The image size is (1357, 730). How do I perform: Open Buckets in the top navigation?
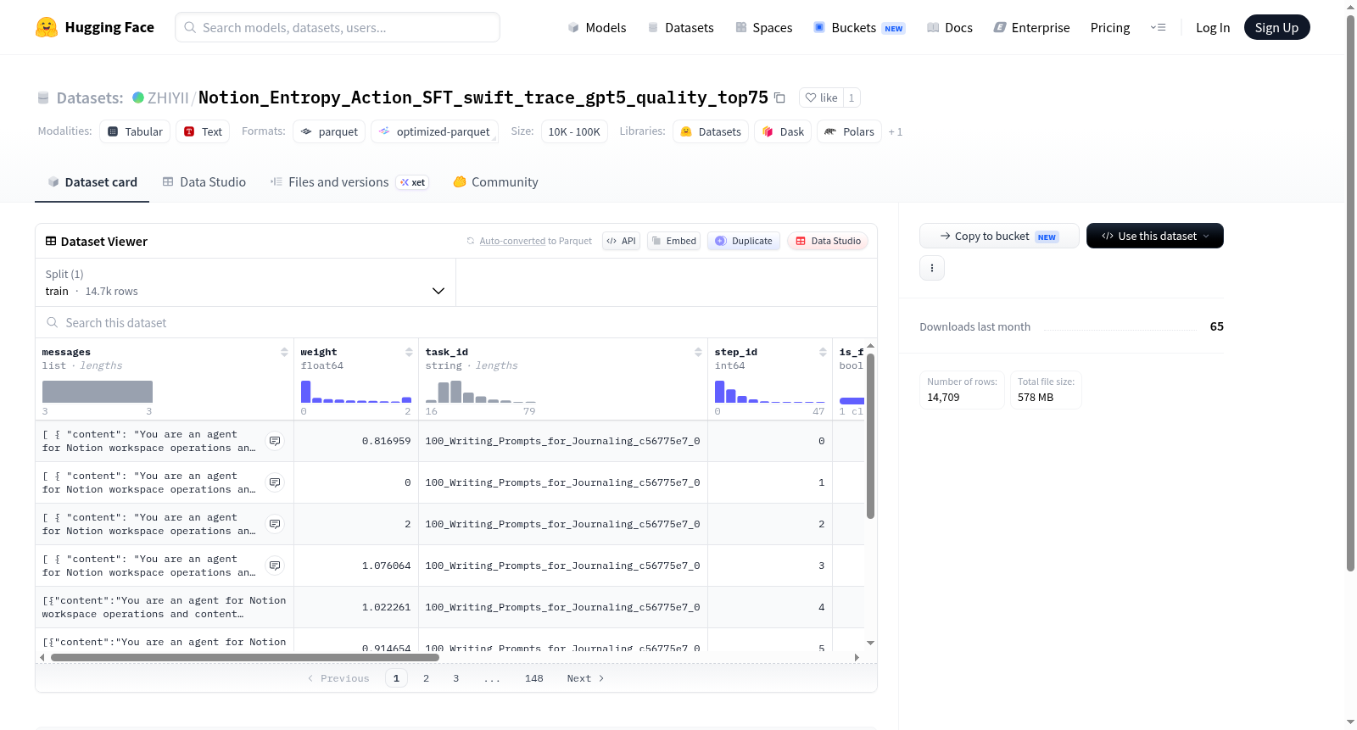[x=859, y=27]
